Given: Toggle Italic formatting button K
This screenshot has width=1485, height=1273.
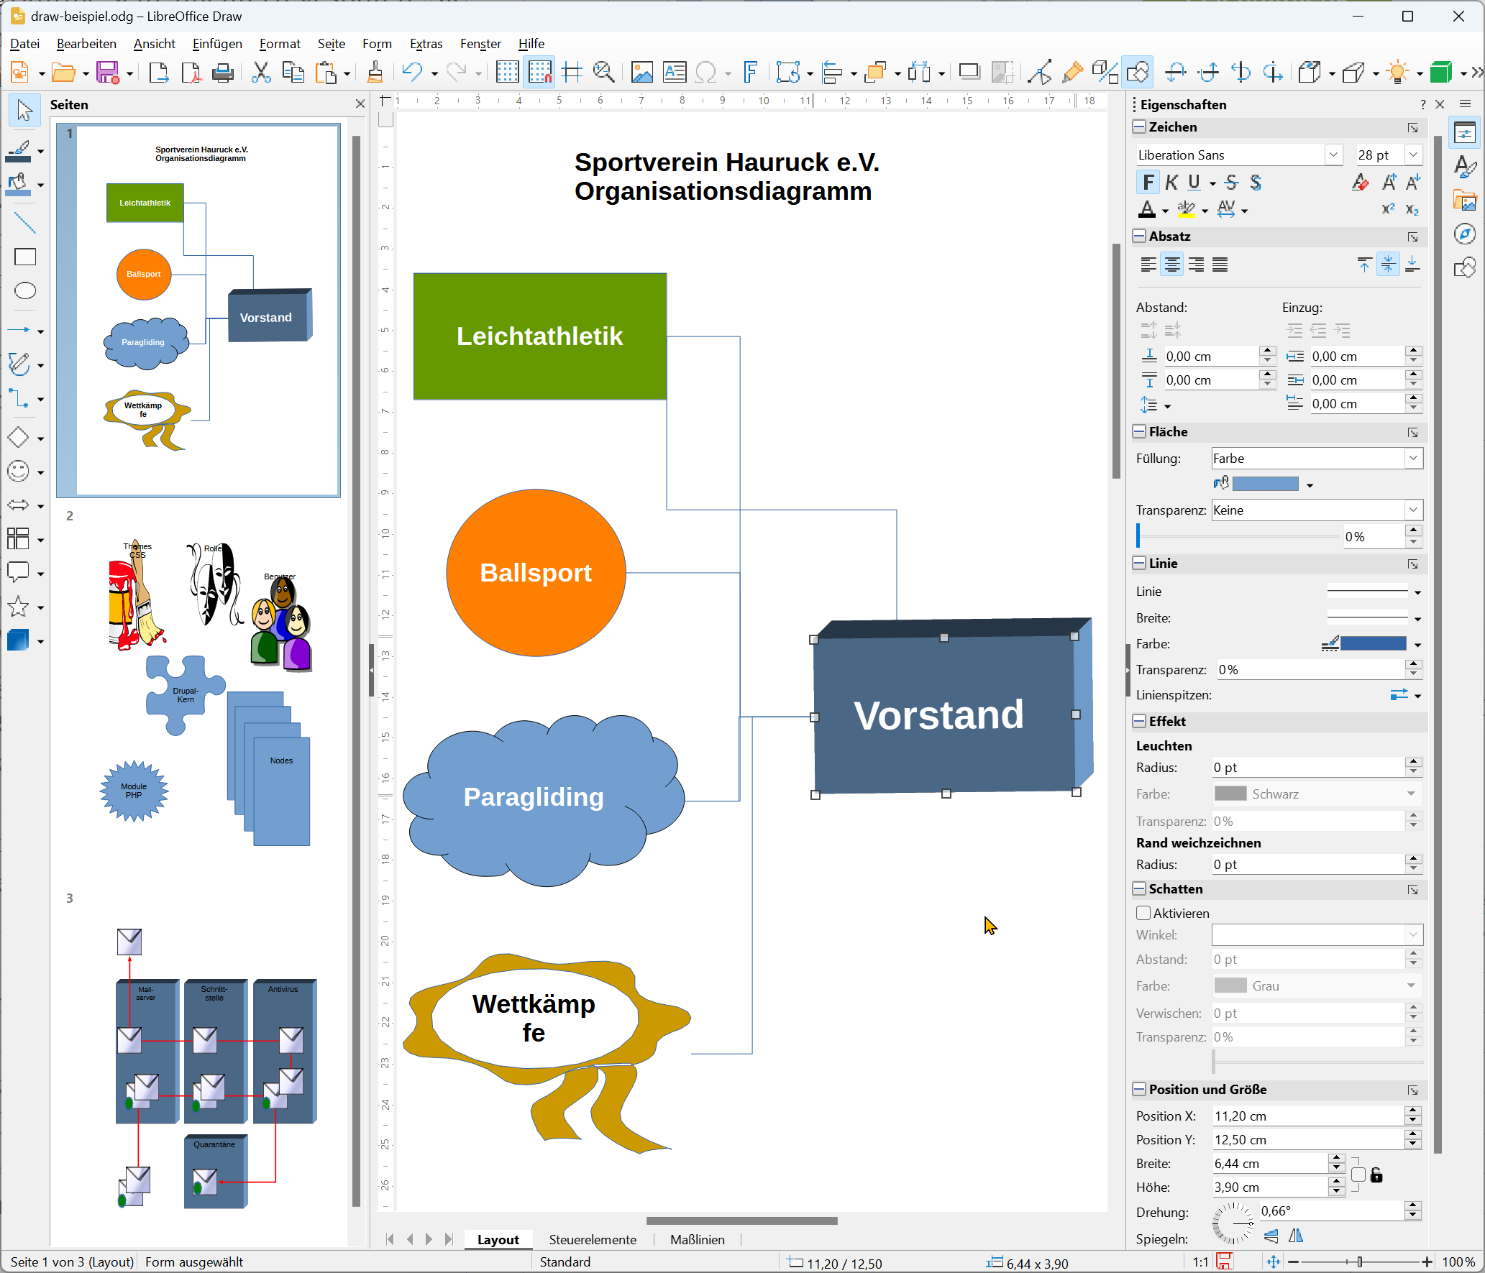Looking at the screenshot, I should coord(1172,183).
